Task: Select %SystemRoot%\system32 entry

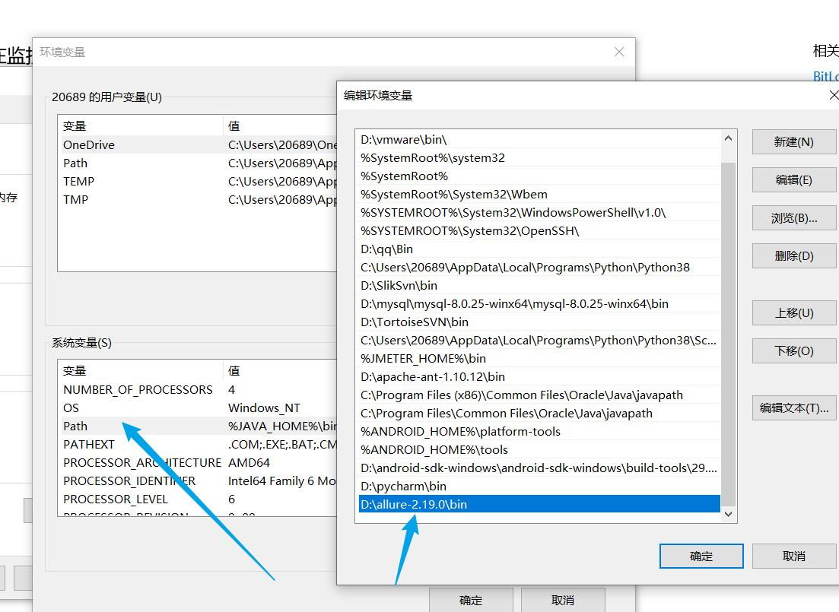Action: (x=539, y=158)
